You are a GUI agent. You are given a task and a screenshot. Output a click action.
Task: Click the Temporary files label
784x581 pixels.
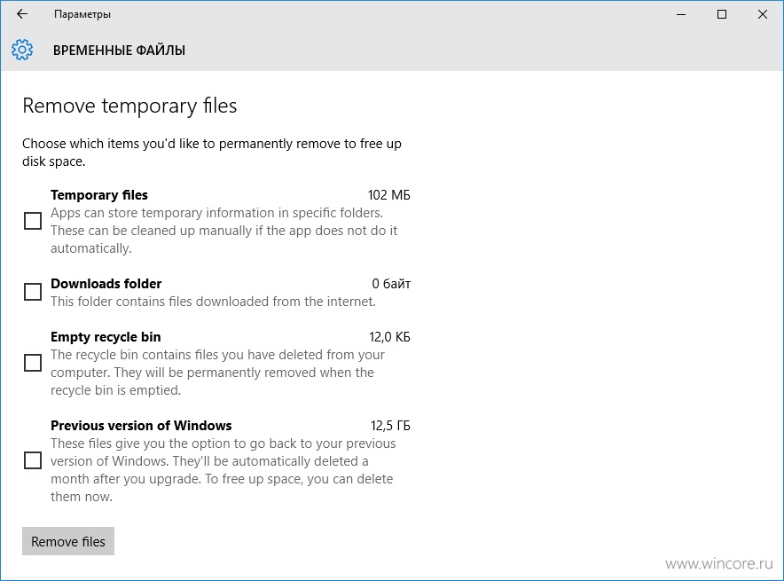(x=99, y=195)
